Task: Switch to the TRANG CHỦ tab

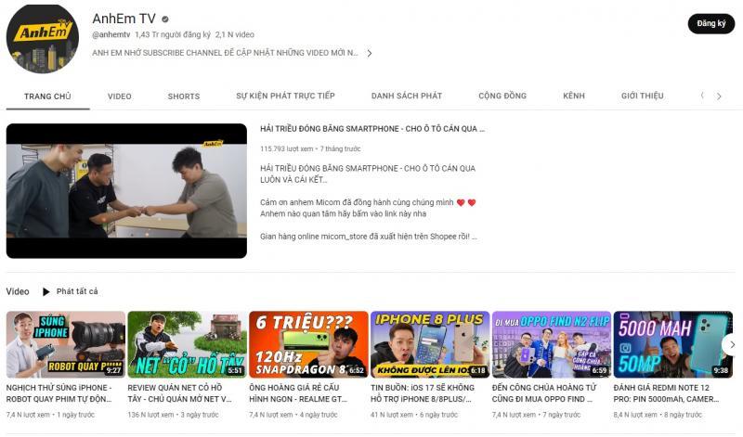Action: point(47,96)
